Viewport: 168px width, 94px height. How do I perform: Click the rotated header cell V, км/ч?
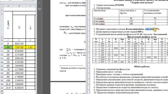8,25
